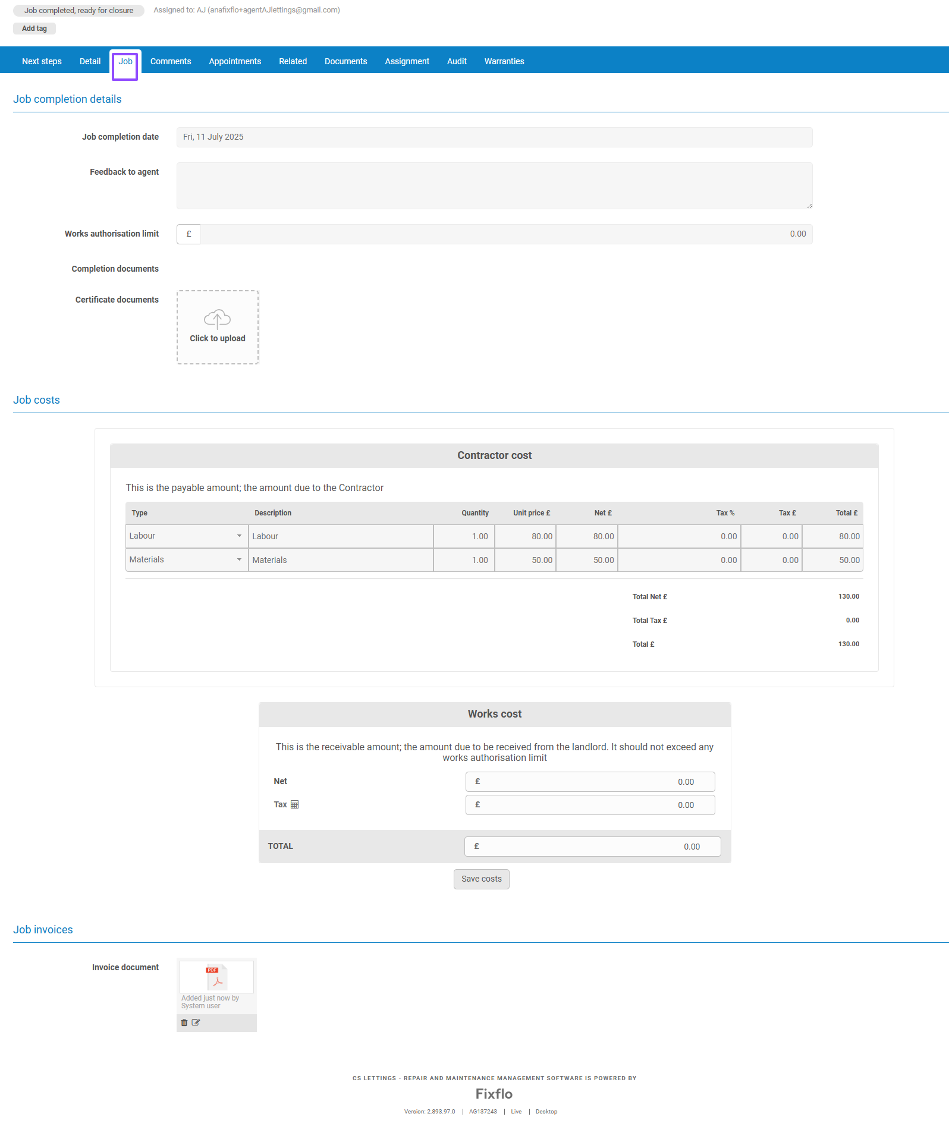Click the Total Net £ label
This screenshot has width=949, height=1123.
650,597
